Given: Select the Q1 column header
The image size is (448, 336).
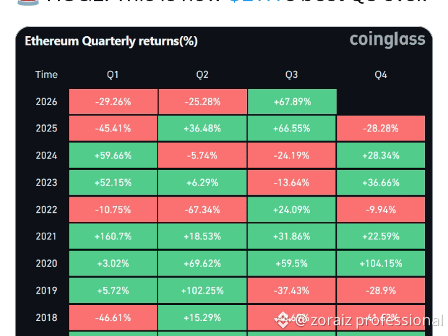Looking at the screenshot, I should pos(113,75).
